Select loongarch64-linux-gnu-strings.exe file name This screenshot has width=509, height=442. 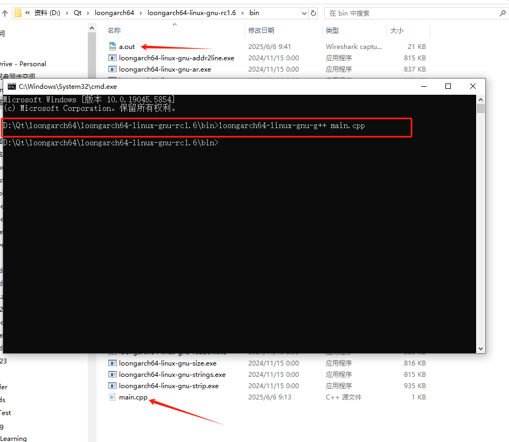172,375
